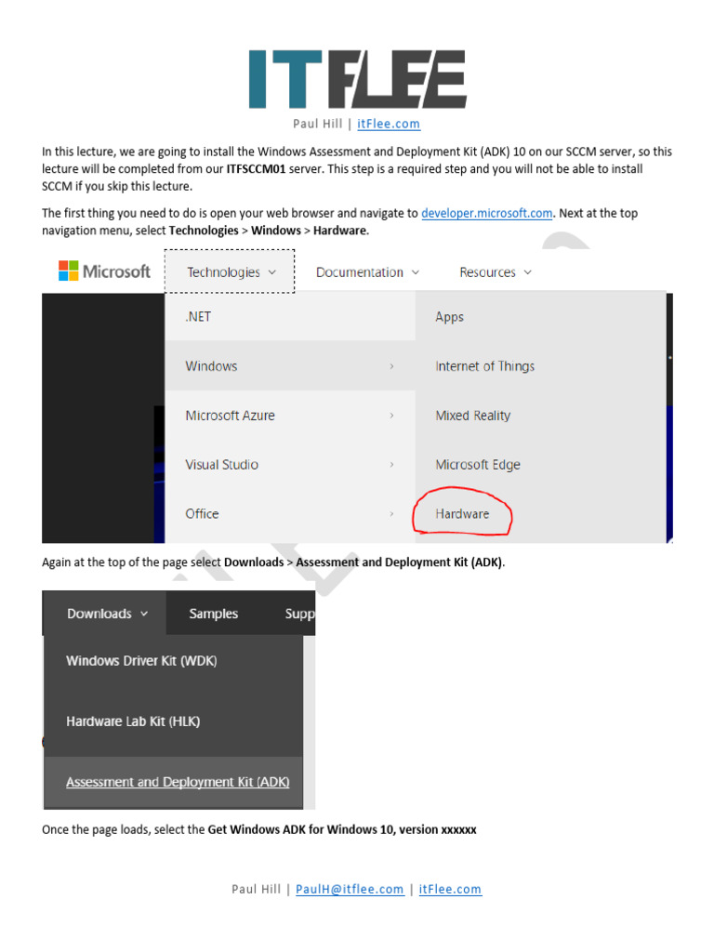This screenshot has height=952, width=714.
Task: Expand the Office submenu chevron
Action: click(x=391, y=513)
